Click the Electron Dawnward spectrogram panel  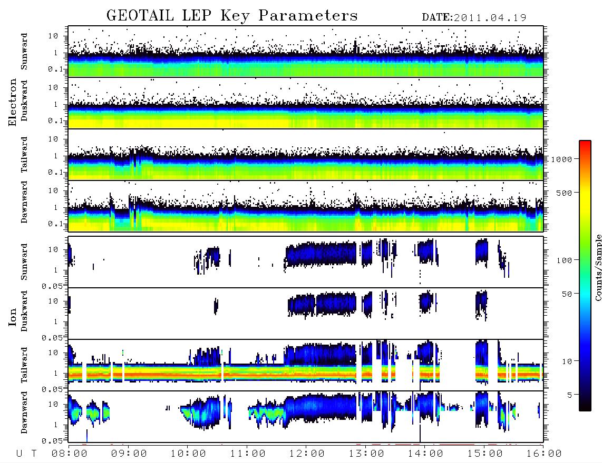point(306,206)
